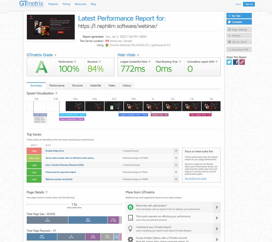The width and height of the screenshot is (272, 242).
Task: Click the lightbulb icon beside Understand your GTmetrix Report
Action: (x=130, y=229)
